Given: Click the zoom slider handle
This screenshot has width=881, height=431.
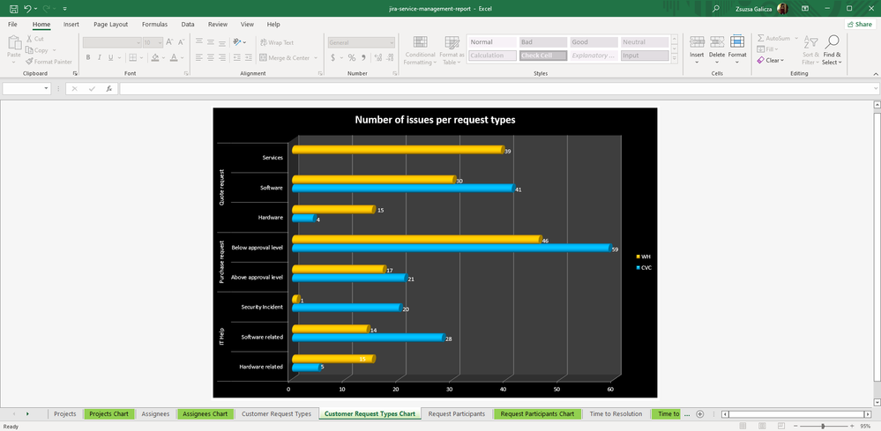Looking at the screenshot, I should pos(823,427).
